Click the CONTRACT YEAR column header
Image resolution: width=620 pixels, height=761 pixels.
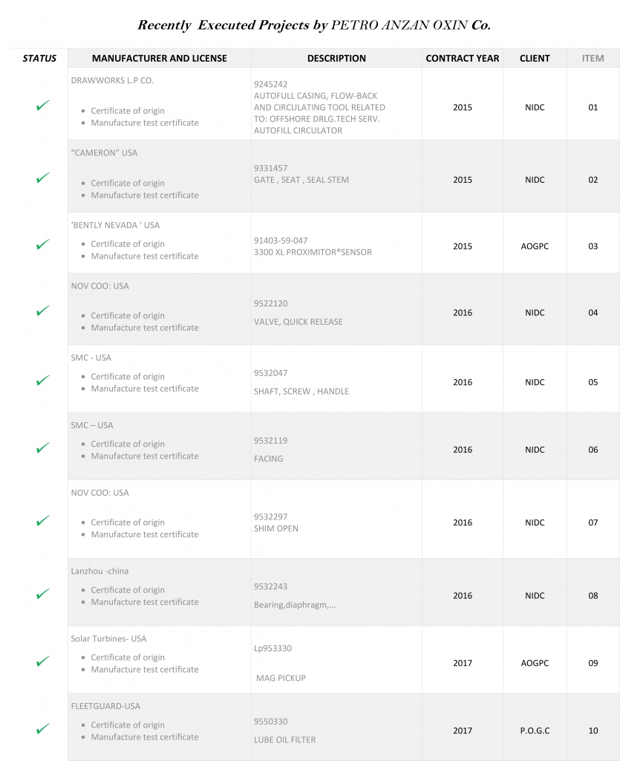[463, 58]
